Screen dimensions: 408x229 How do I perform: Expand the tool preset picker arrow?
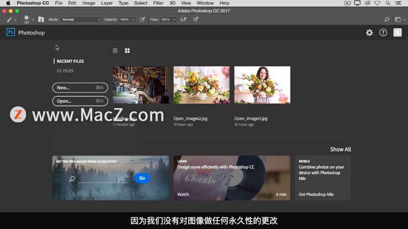tap(15, 20)
